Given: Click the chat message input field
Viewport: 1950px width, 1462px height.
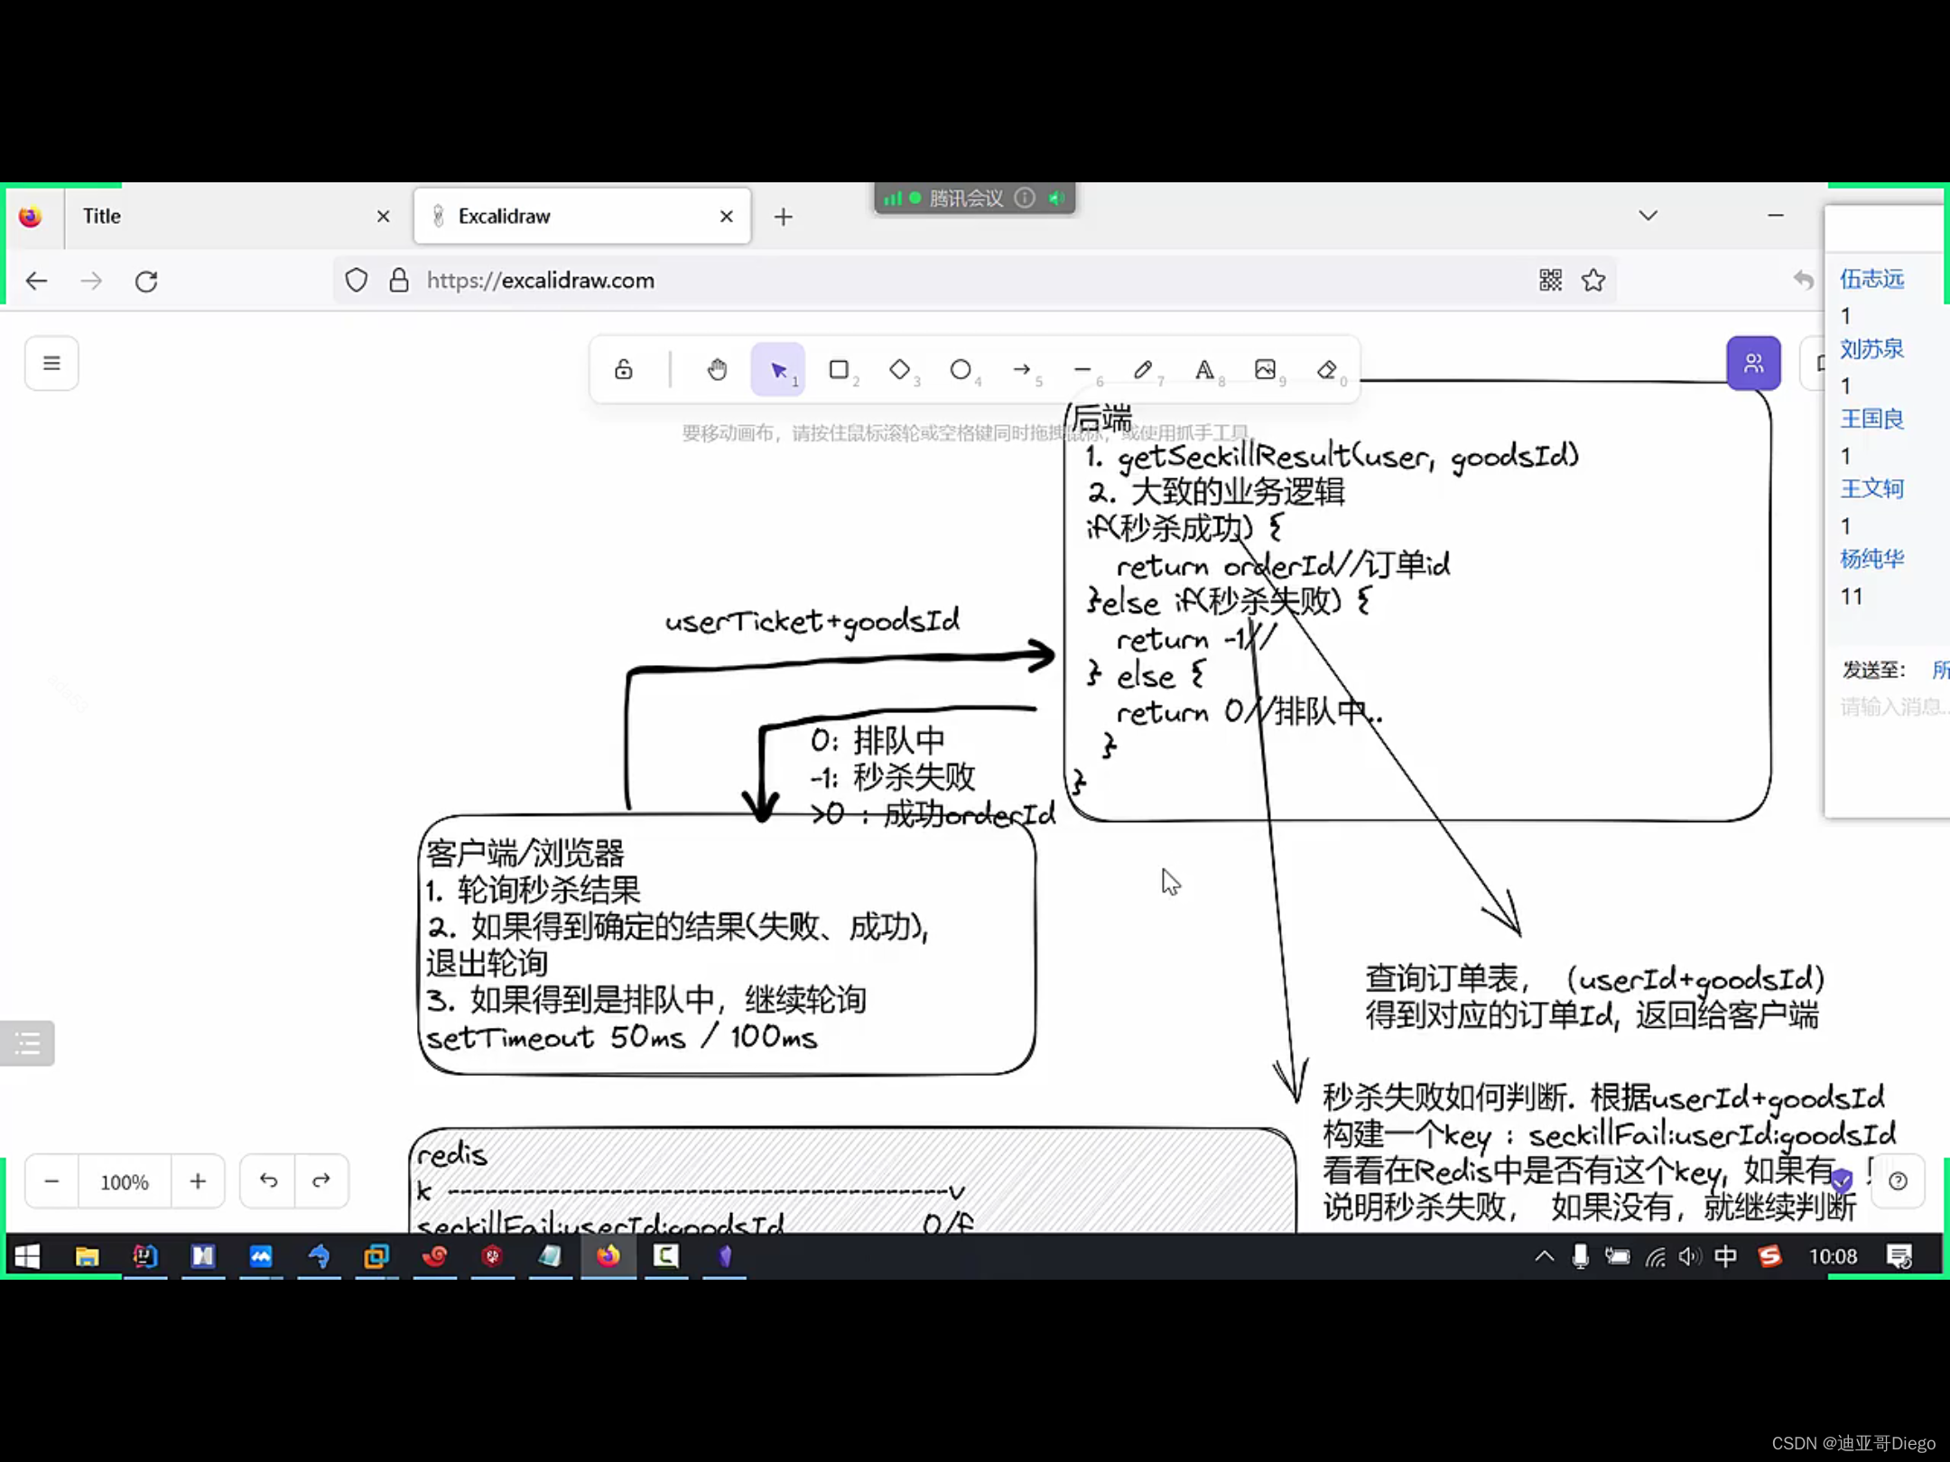Looking at the screenshot, I should tap(1893, 707).
